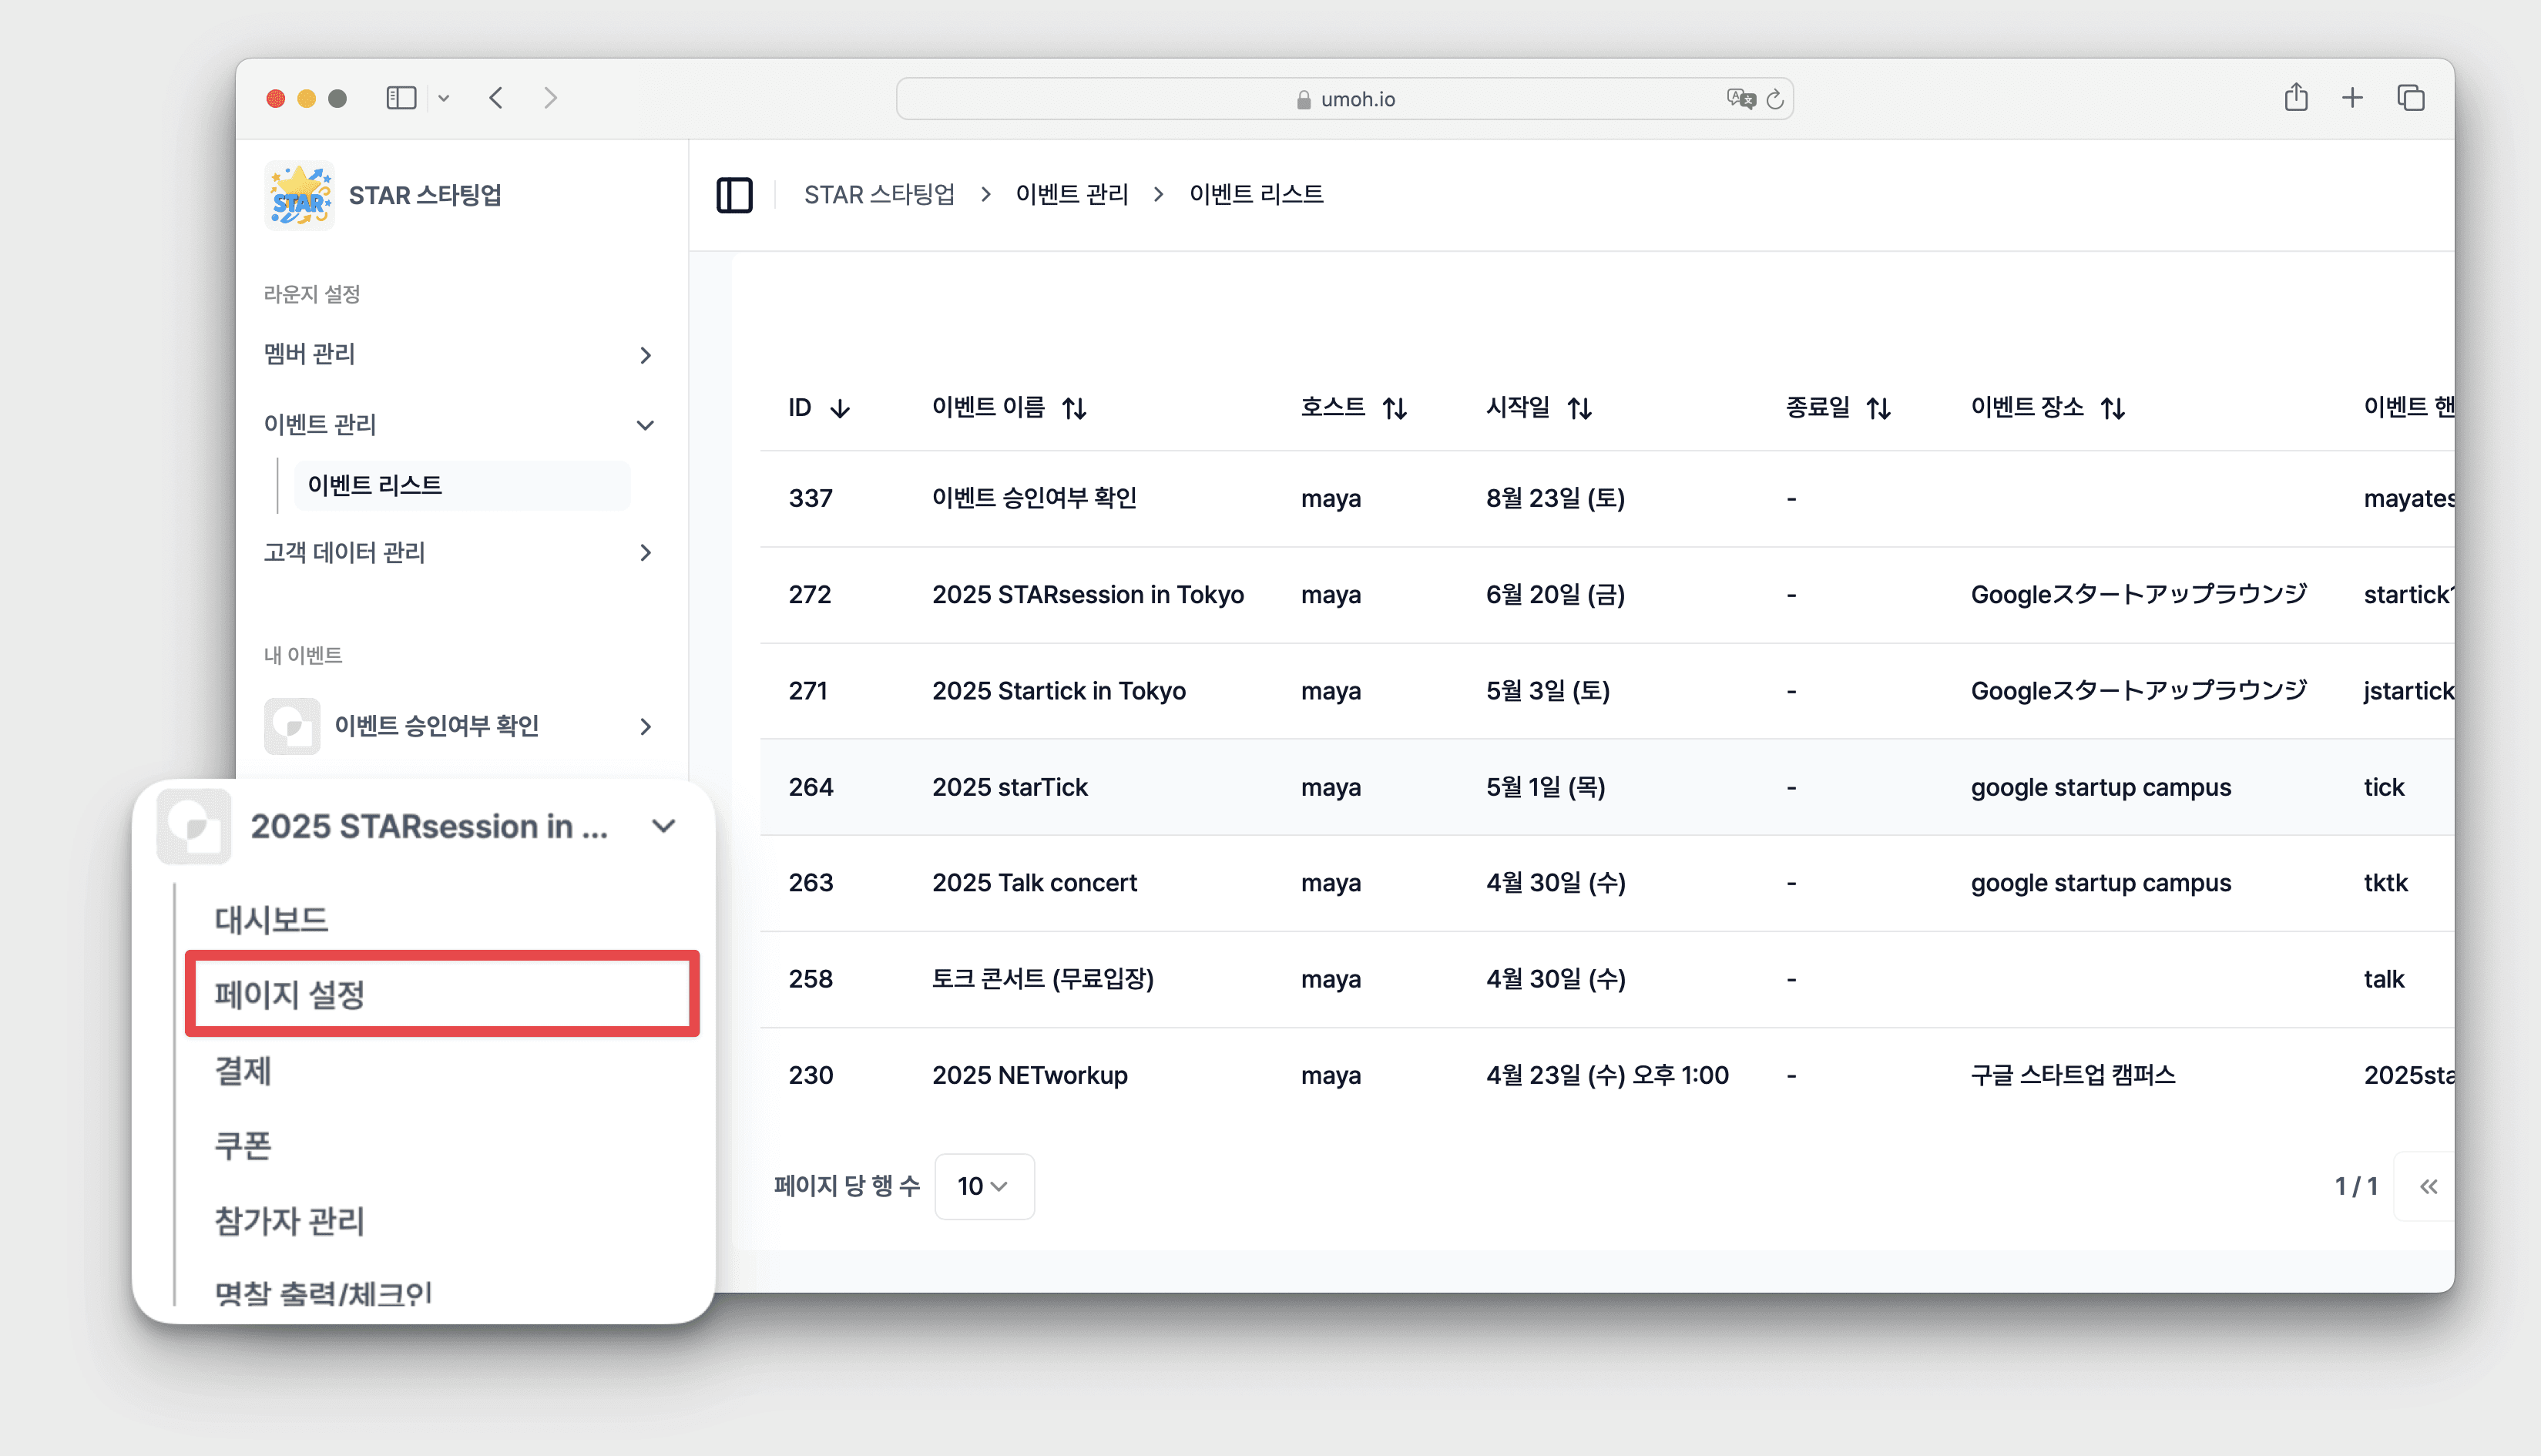Image resolution: width=2541 pixels, height=1456 pixels.
Task: Click the Safari sidebar toggle icon
Action: (x=401, y=98)
